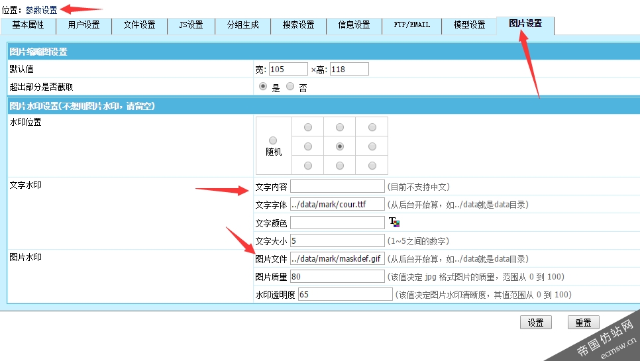Open the 用户设置 tab

coord(84,25)
